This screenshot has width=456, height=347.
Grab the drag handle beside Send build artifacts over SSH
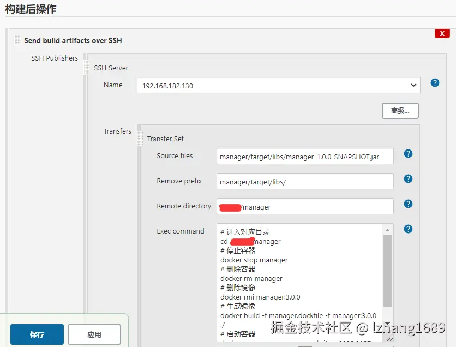coord(16,40)
